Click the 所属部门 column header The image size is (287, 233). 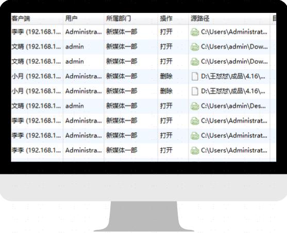click(131, 19)
